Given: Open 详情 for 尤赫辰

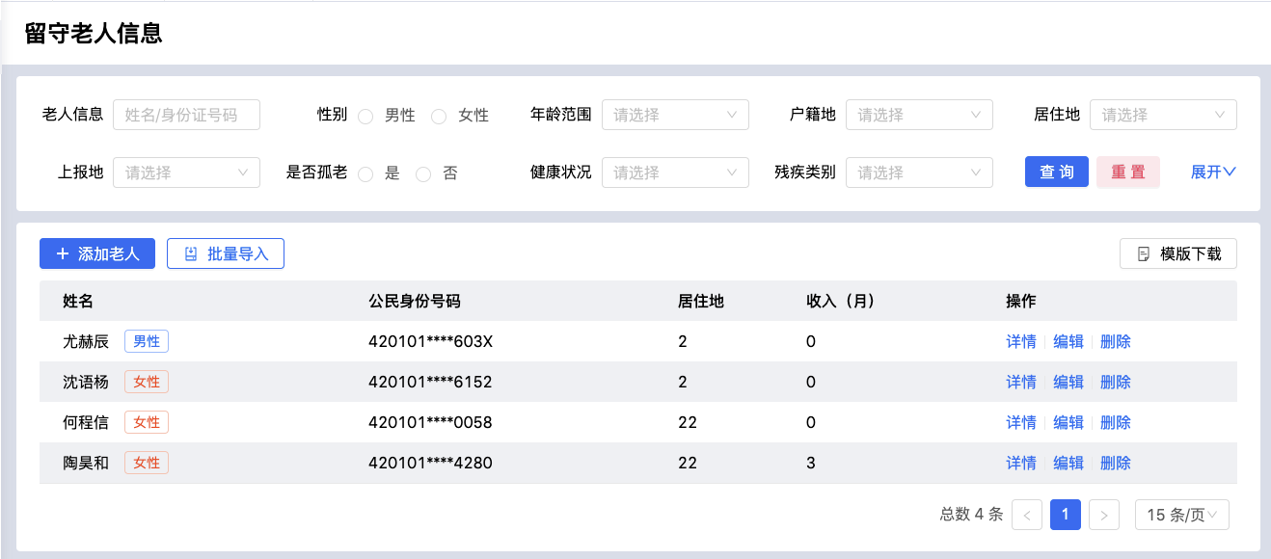Looking at the screenshot, I should 1021,341.
